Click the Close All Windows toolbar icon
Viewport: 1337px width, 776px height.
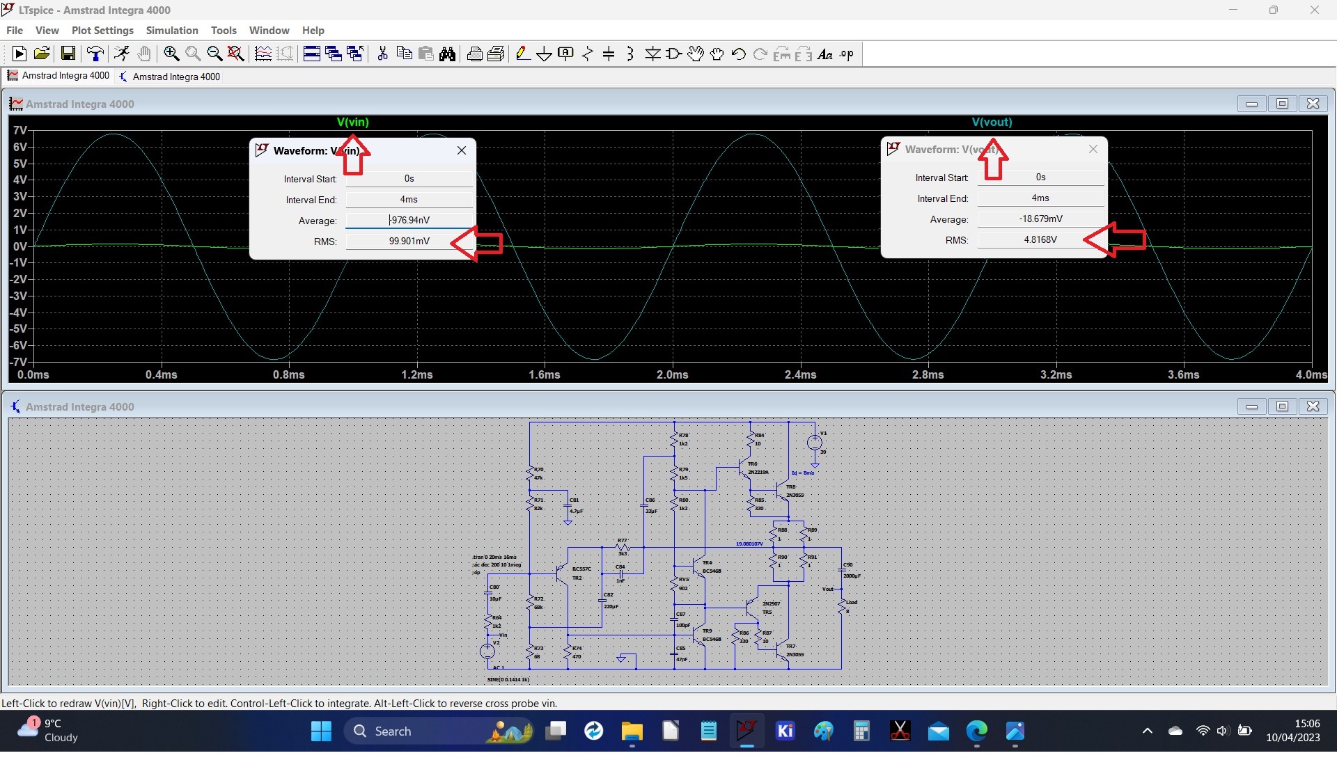click(x=355, y=54)
